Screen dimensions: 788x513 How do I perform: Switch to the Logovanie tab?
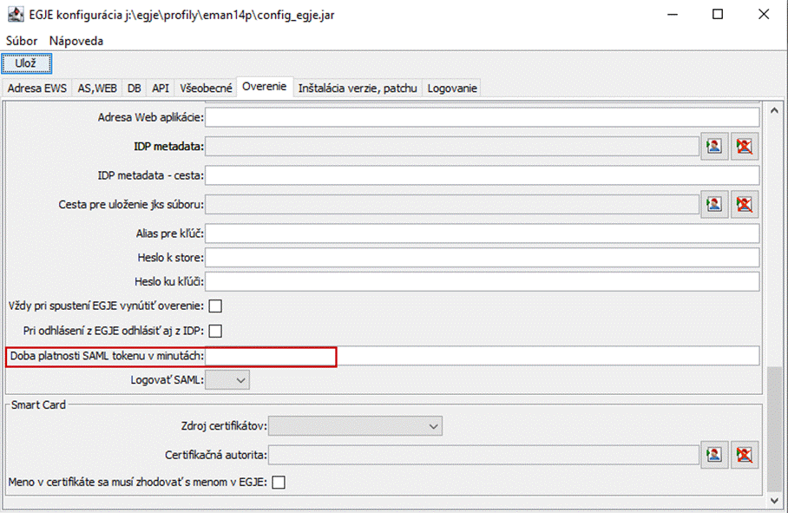(452, 88)
